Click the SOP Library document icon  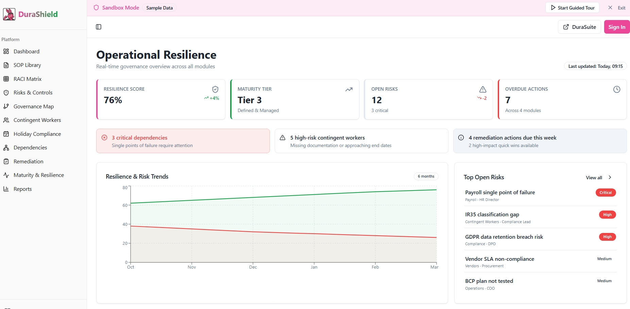point(6,65)
